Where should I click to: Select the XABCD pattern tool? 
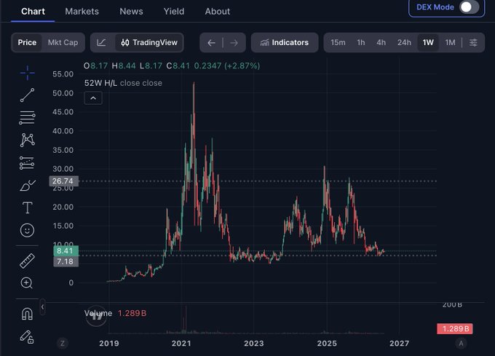(27, 140)
